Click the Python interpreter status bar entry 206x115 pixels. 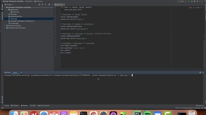click(188, 108)
